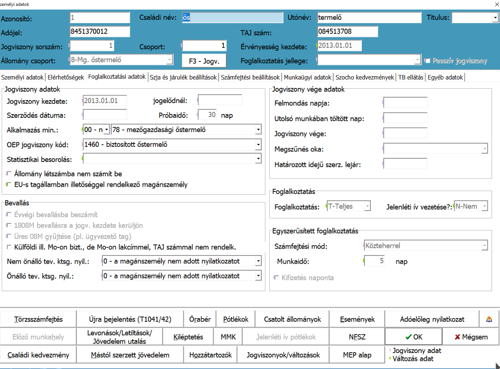
Task: Open Számfejtési beállítások tab
Action: pos(250,77)
